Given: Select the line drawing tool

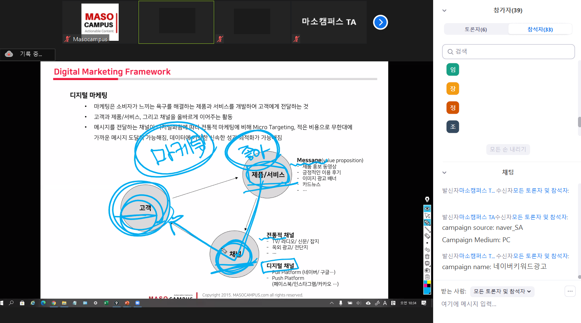Looking at the screenshot, I should [427, 229].
